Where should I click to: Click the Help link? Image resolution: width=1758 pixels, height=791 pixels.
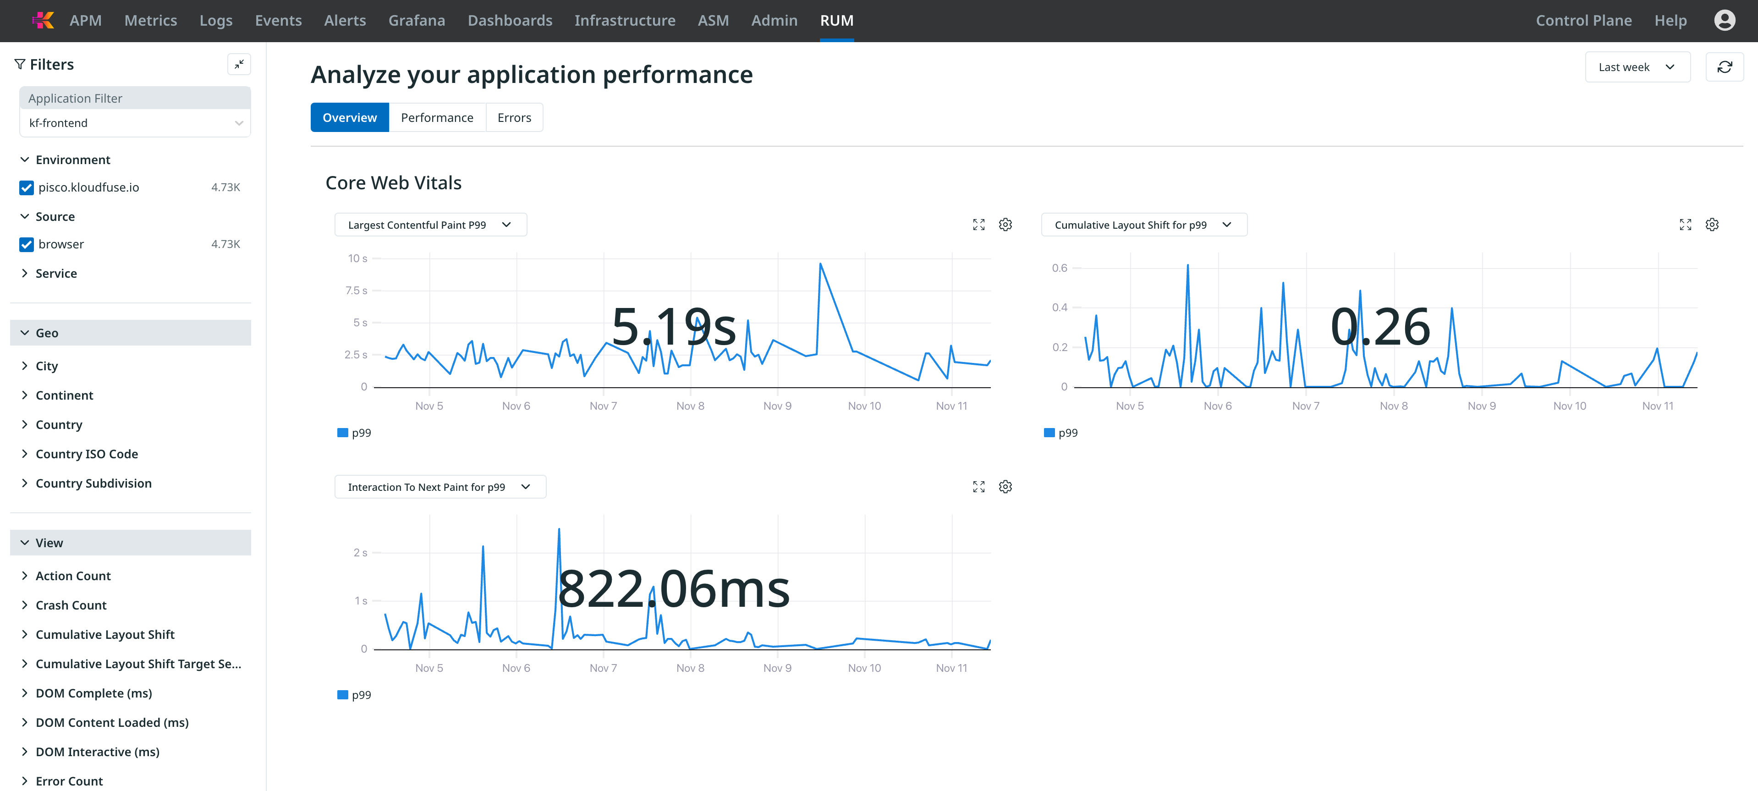pos(1670,21)
